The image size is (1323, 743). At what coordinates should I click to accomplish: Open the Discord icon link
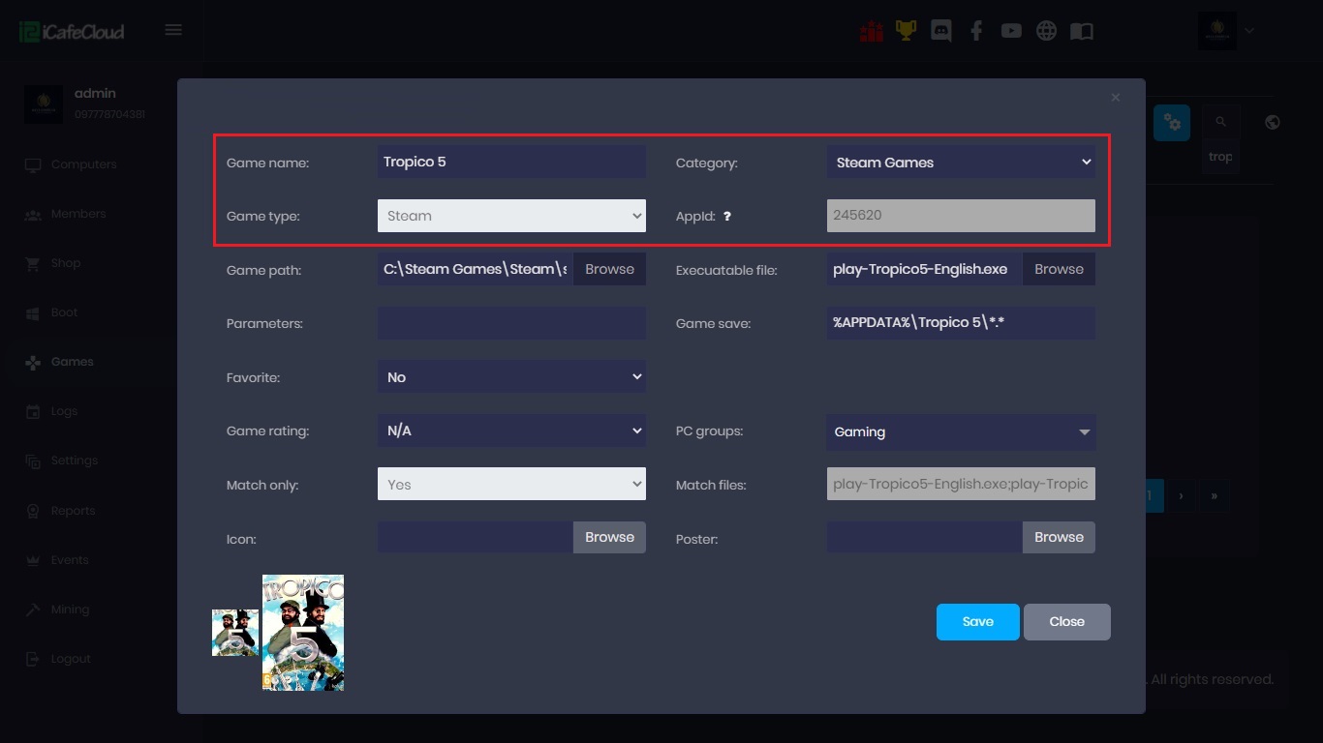click(940, 31)
